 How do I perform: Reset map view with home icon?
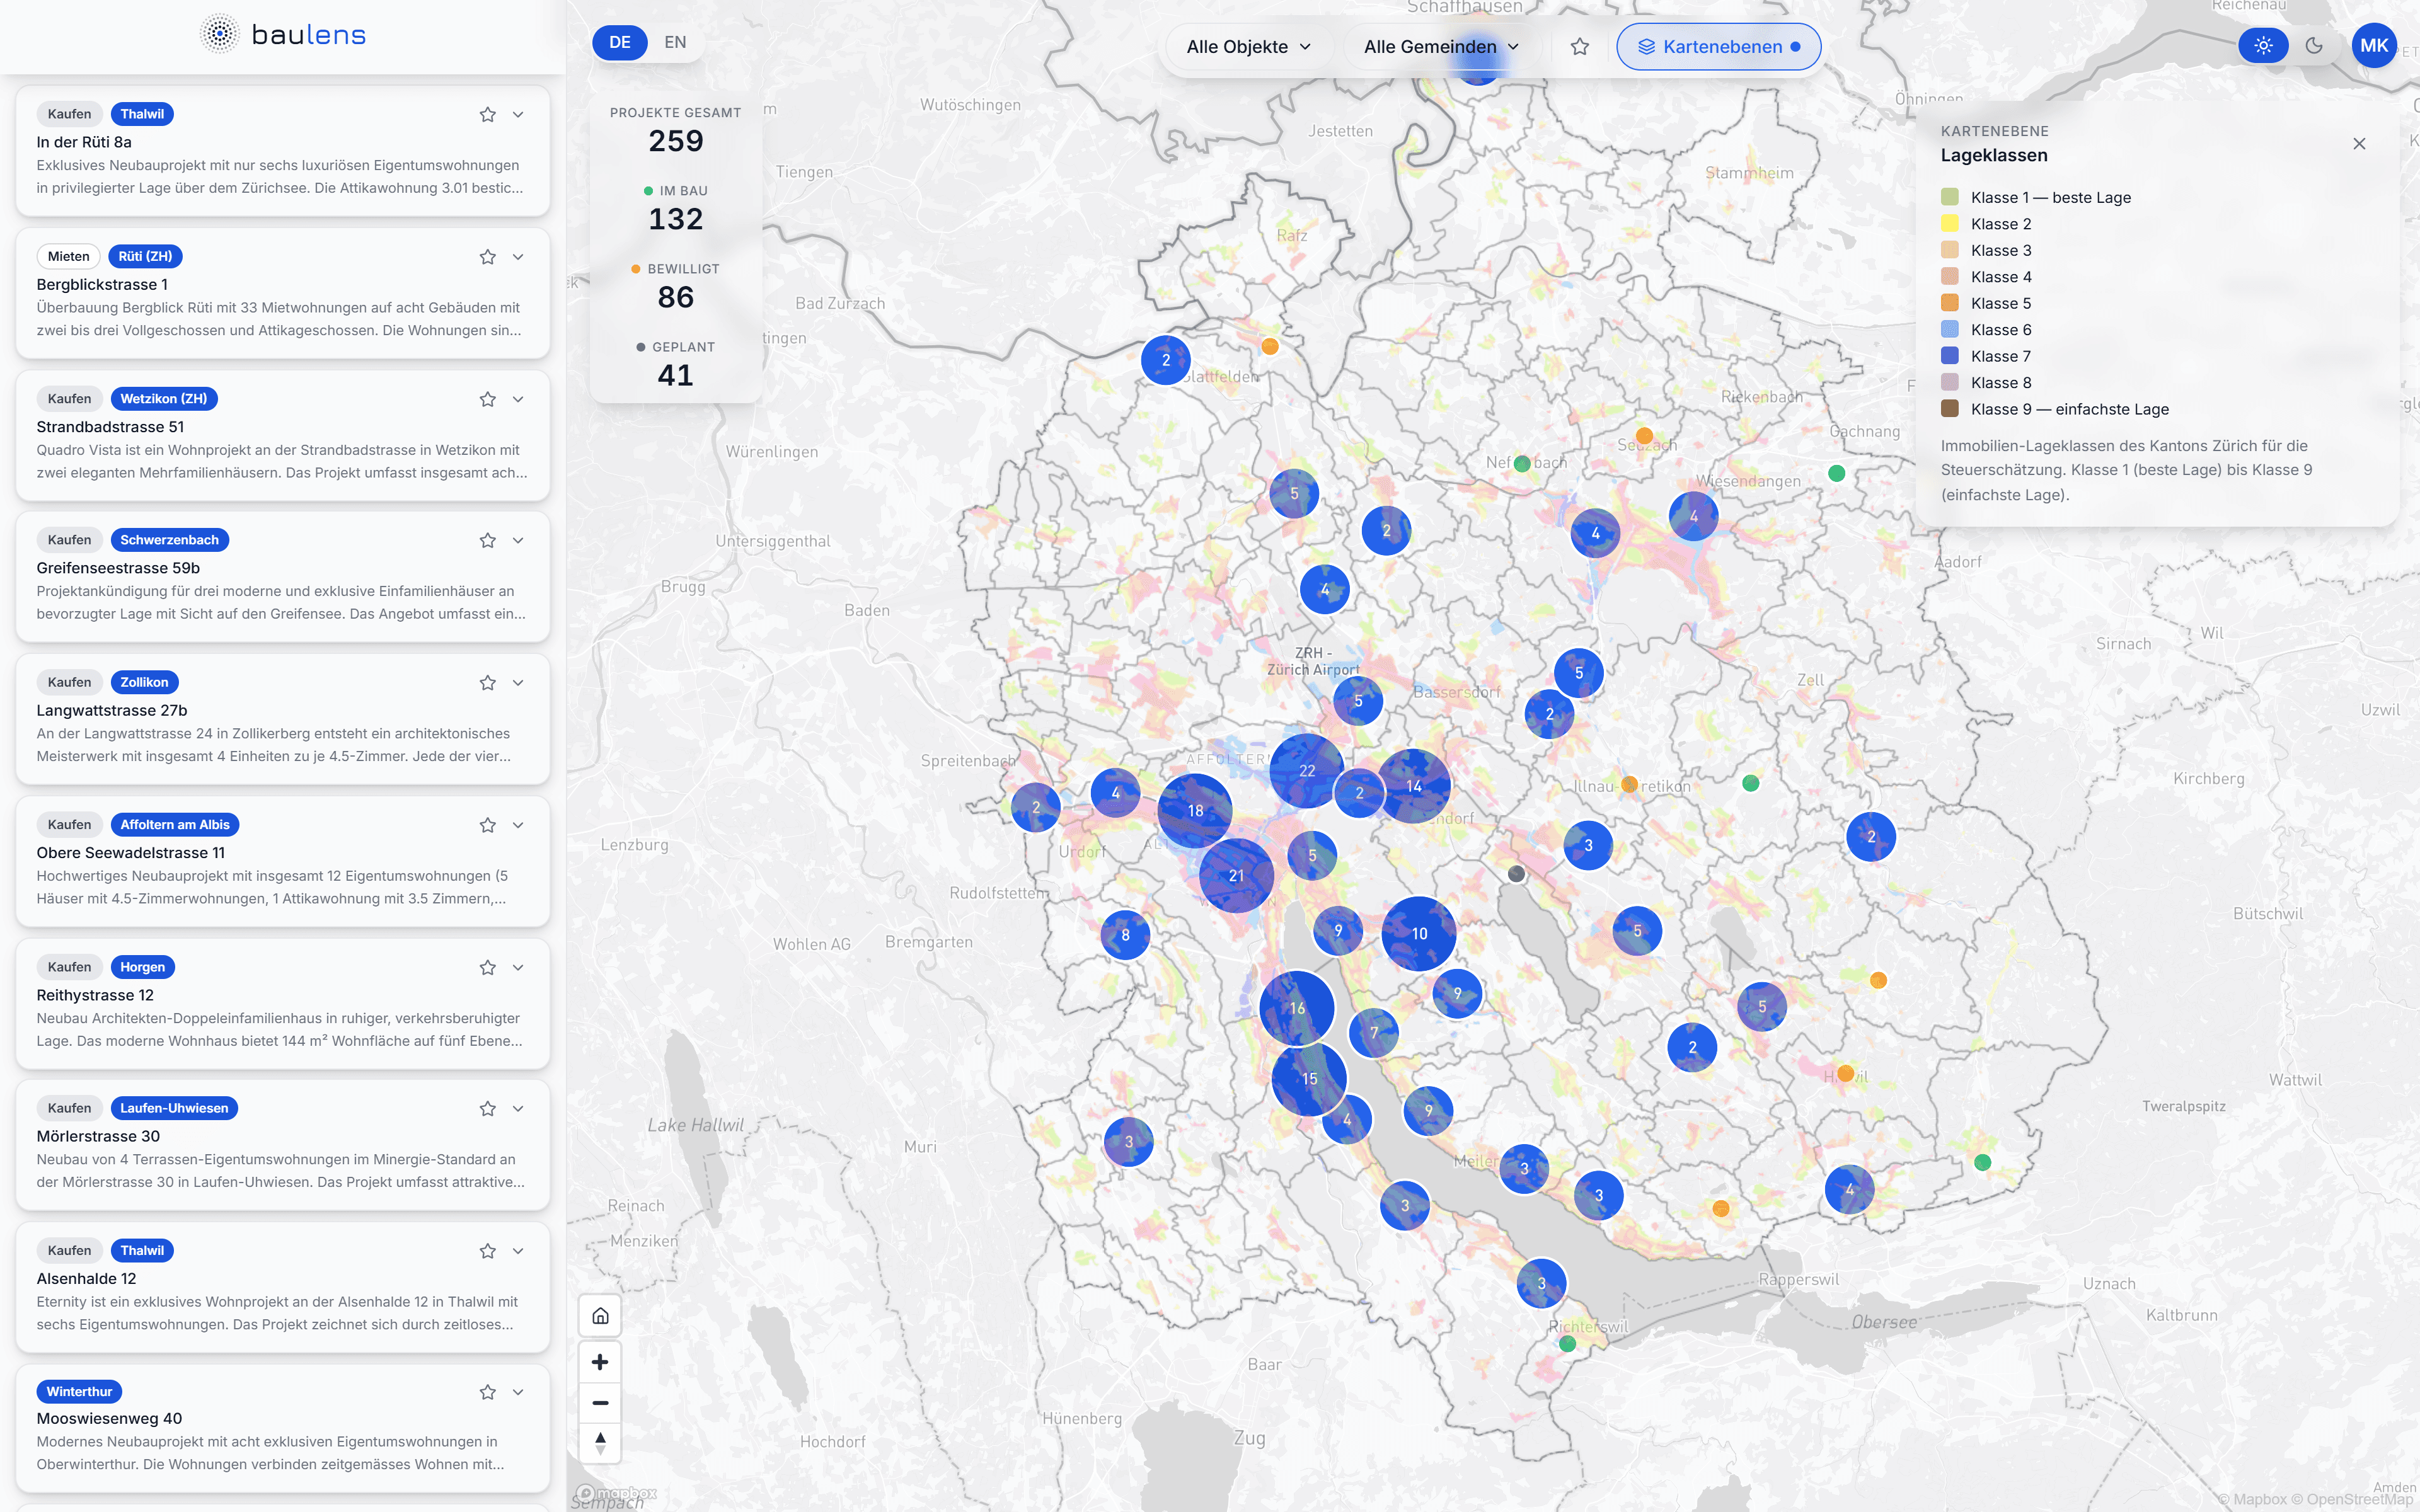600,1316
